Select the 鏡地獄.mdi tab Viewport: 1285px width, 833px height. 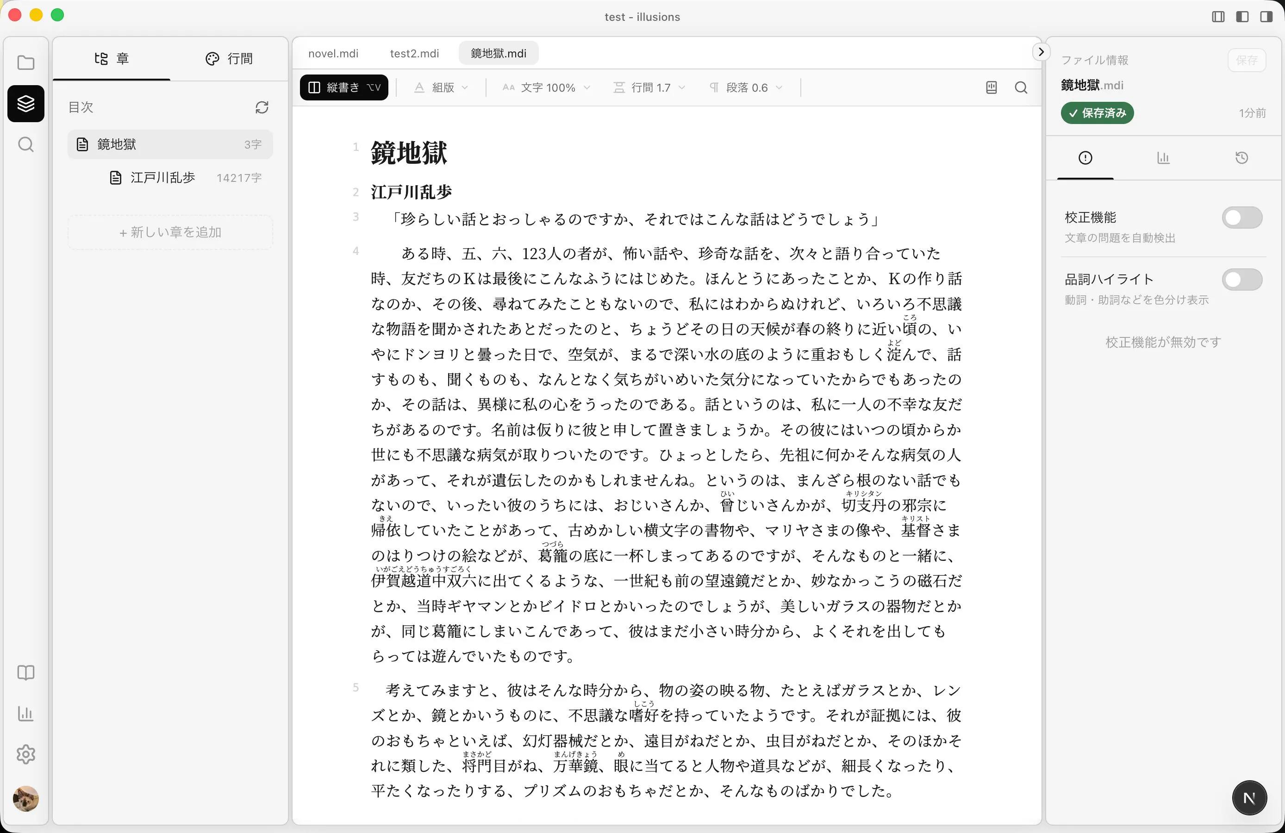499,53
